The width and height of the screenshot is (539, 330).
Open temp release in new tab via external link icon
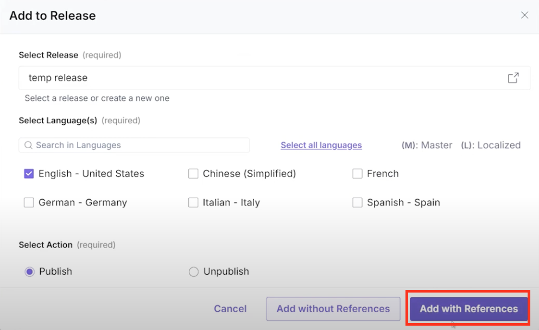pos(513,78)
